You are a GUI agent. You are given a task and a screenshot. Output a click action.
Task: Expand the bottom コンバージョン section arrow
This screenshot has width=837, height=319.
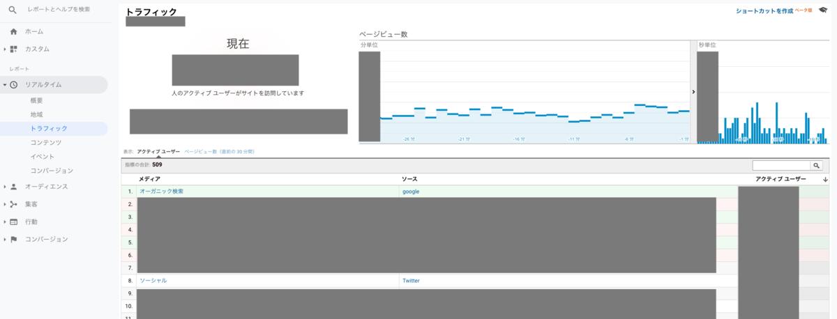(x=5, y=239)
